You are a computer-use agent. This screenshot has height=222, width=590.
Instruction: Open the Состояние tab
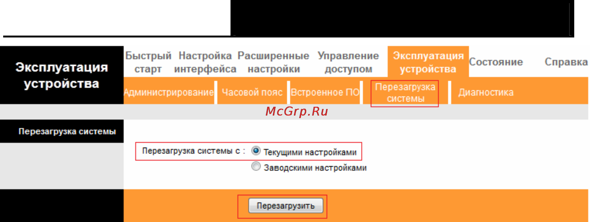click(496, 62)
